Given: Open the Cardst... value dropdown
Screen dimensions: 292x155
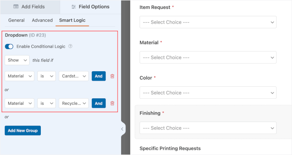Looking at the screenshot, I should [x=74, y=76].
